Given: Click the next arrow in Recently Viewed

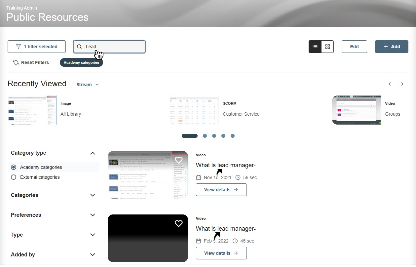Looking at the screenshot, I should (402, 84).
